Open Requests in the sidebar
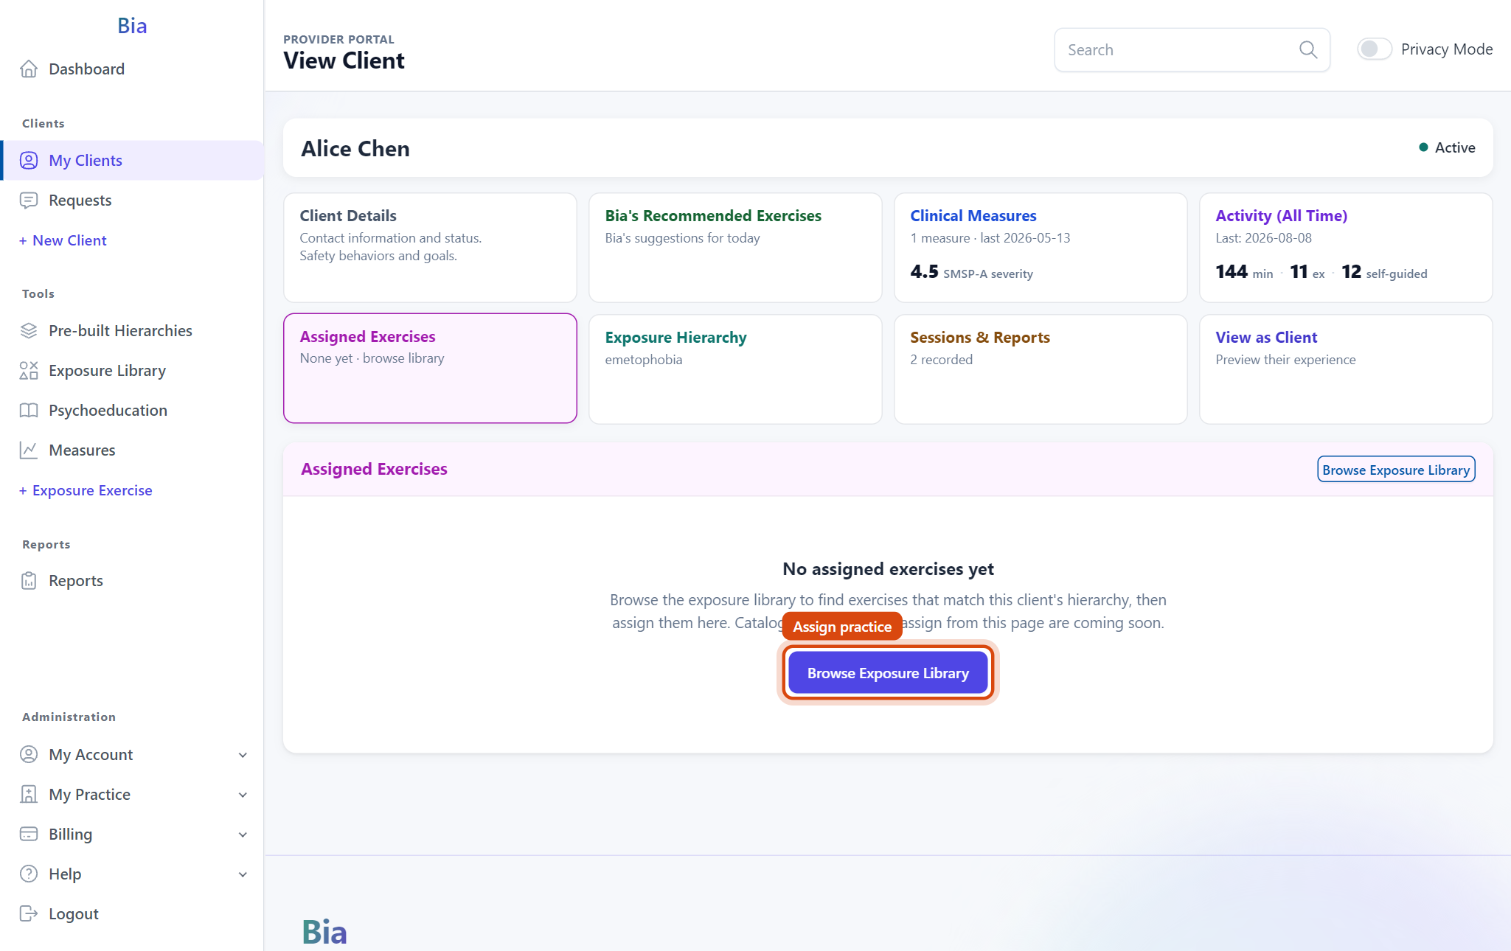This screenshot has width=1511, height=951. coord(132,200)
